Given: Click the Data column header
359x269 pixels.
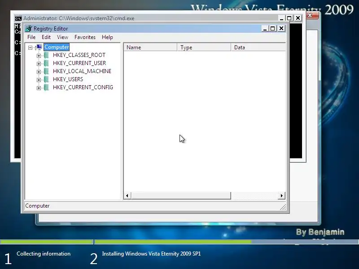Looking at the screenshot, I should 258,48.
